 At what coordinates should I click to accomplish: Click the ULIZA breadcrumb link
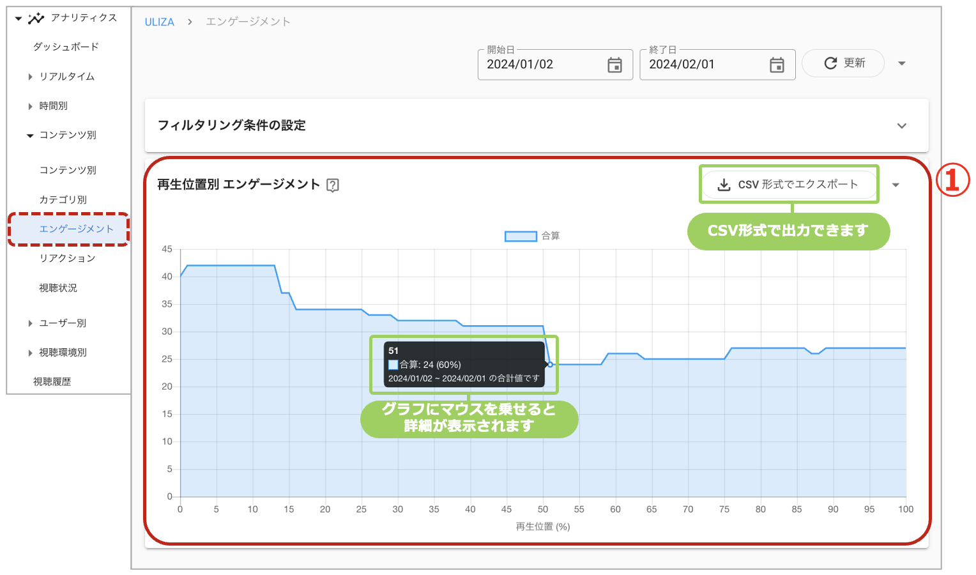(159, 22)
